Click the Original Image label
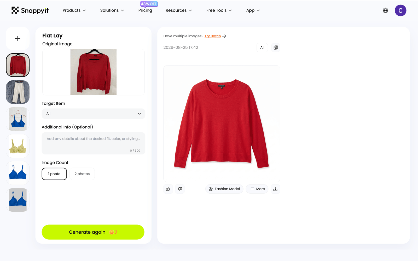This screenshot has height=261, width=418. point(57,44)
